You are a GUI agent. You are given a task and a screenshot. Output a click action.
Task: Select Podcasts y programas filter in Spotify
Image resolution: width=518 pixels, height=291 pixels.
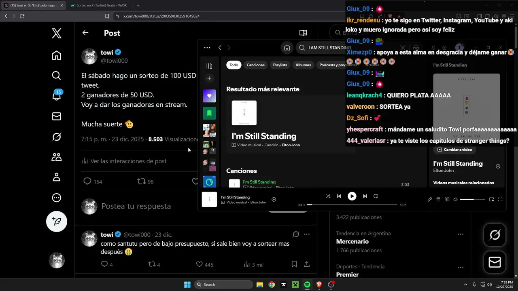tap(338, 65)
